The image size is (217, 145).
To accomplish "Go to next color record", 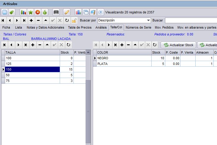I will (x=109, y=45).
